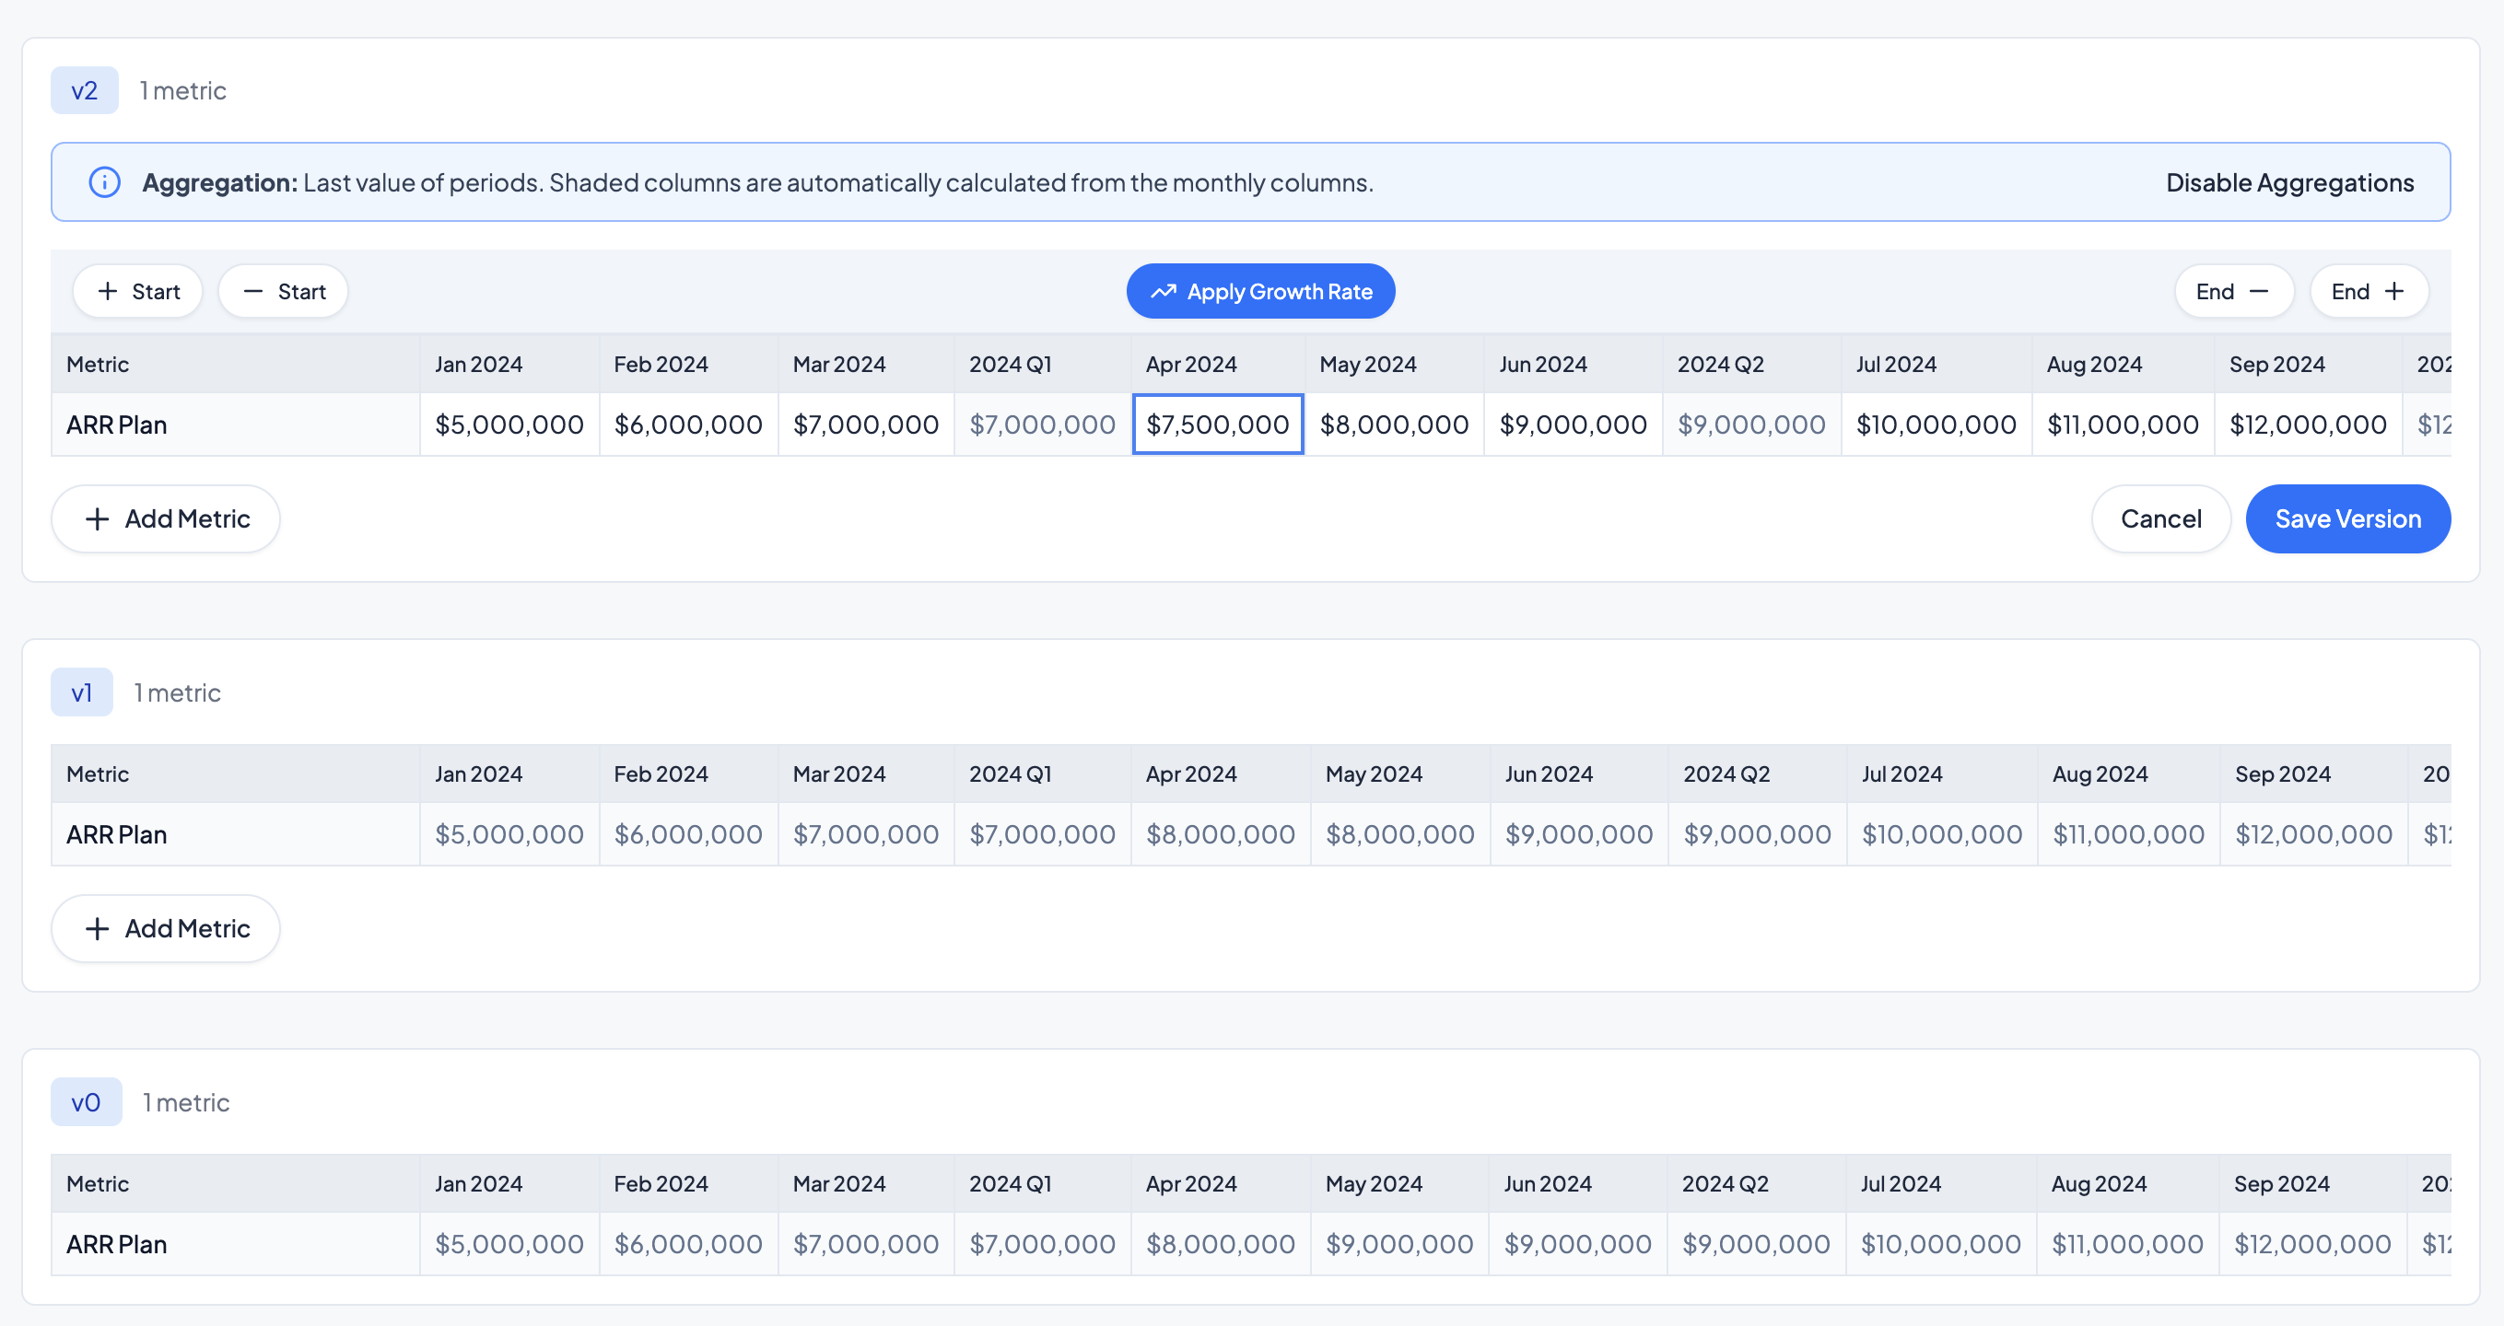Save Version of v2 plan
This screenshot has width=2504, height=1326.
tap(2347, 518)
